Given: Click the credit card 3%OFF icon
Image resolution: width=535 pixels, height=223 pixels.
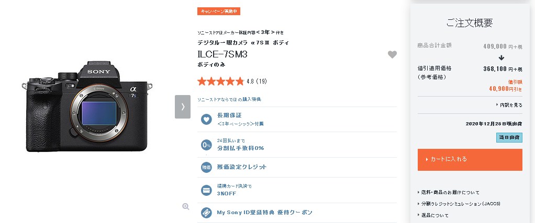Looking at the screenshot, I should [x=206, y=190].
